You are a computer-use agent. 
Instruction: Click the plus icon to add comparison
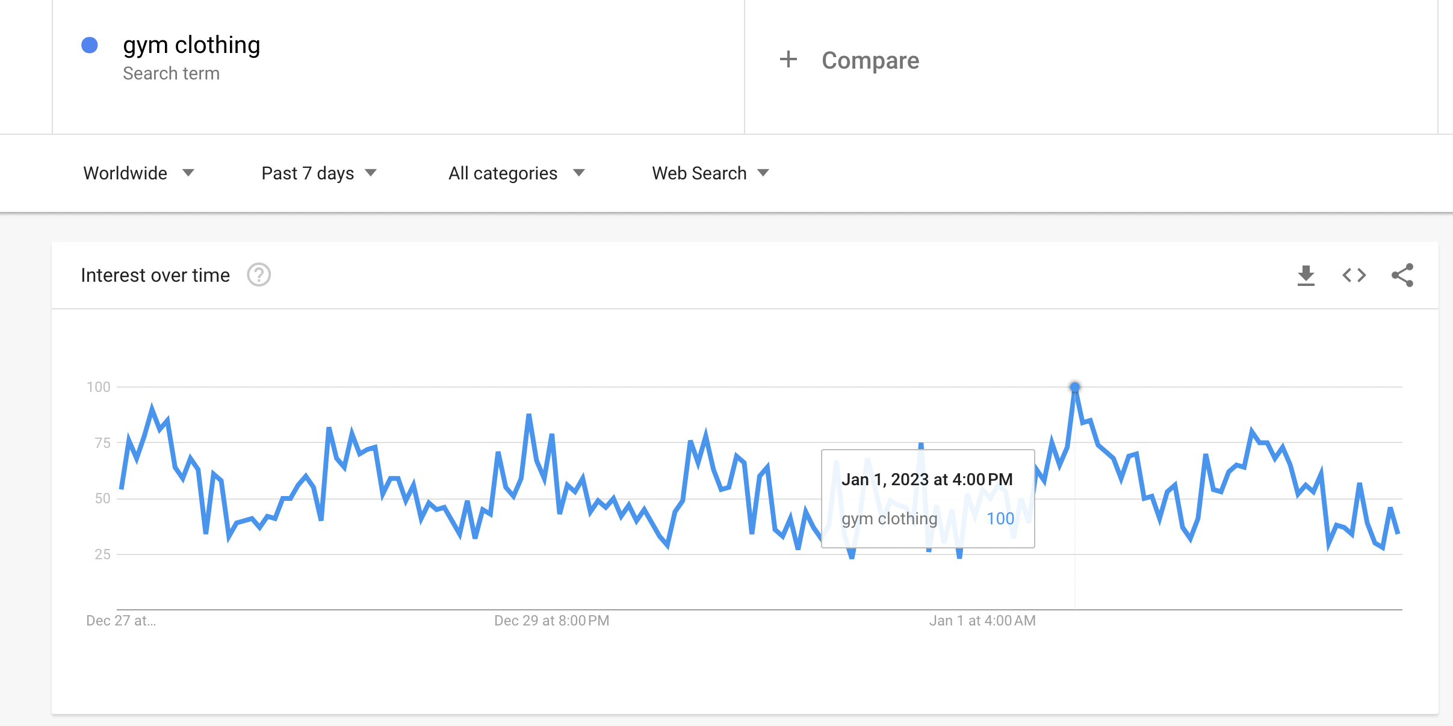[x=788, y=60]
